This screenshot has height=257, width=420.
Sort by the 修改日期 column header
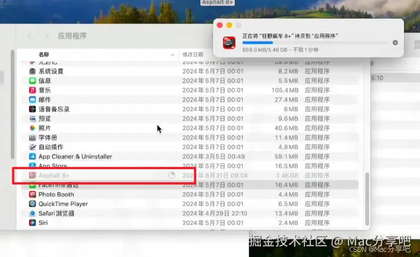click(193, 54)
